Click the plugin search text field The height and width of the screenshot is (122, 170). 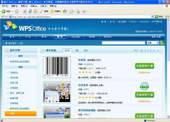pyautogui.click(x=123, y=43)
